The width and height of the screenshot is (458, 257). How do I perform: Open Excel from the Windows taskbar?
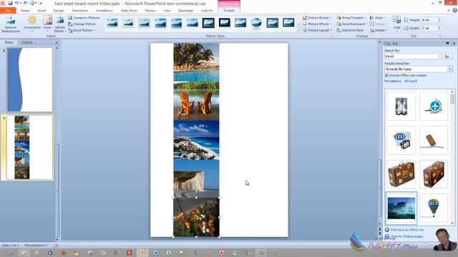point(169,253)
